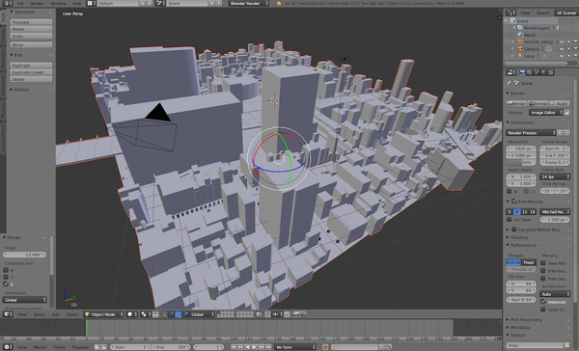Open the Render menu in top bar
Screen dimensions: 579x351
[x=37, y=3]
